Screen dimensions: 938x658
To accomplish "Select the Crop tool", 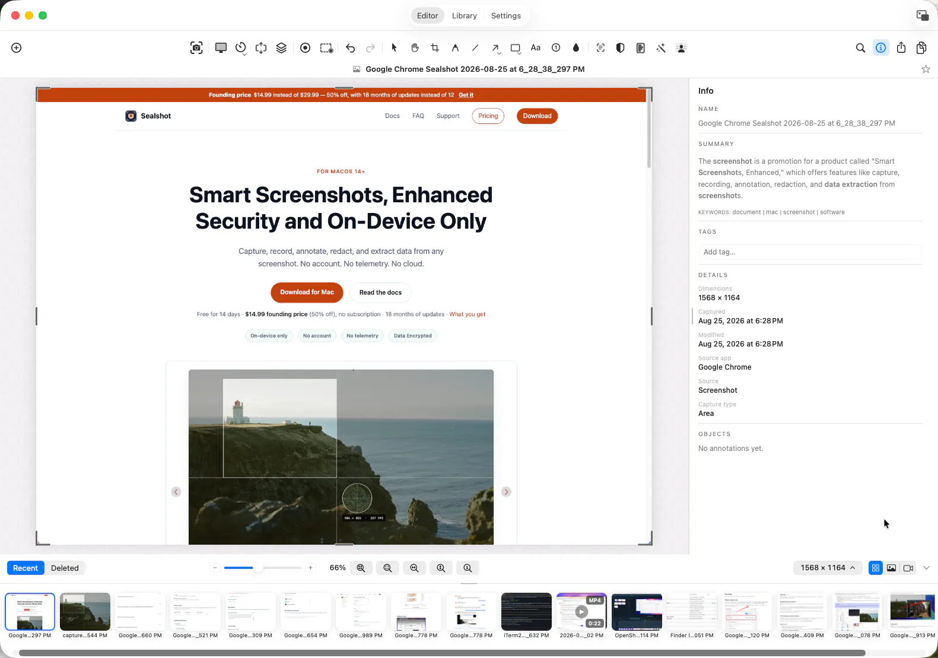I will [435, 47].
